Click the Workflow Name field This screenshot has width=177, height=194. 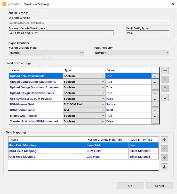tap(89, 23)
